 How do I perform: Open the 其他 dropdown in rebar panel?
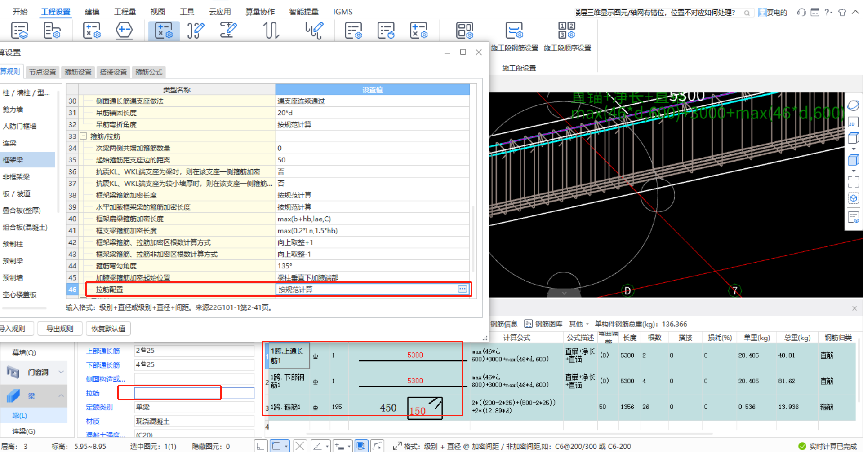[x=578, y=324]
